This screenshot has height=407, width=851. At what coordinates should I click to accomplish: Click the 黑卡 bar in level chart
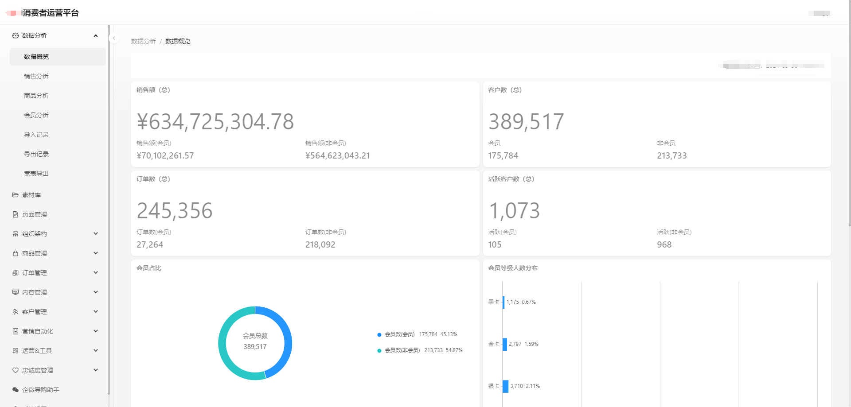coord(504,302)
